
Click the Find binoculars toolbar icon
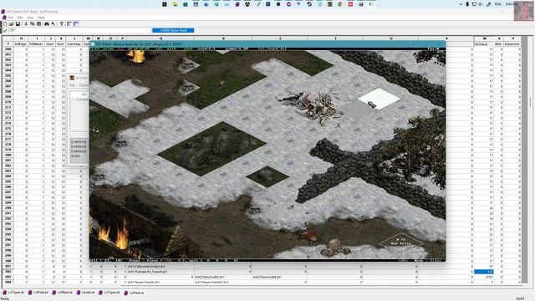tap(47, 24)
